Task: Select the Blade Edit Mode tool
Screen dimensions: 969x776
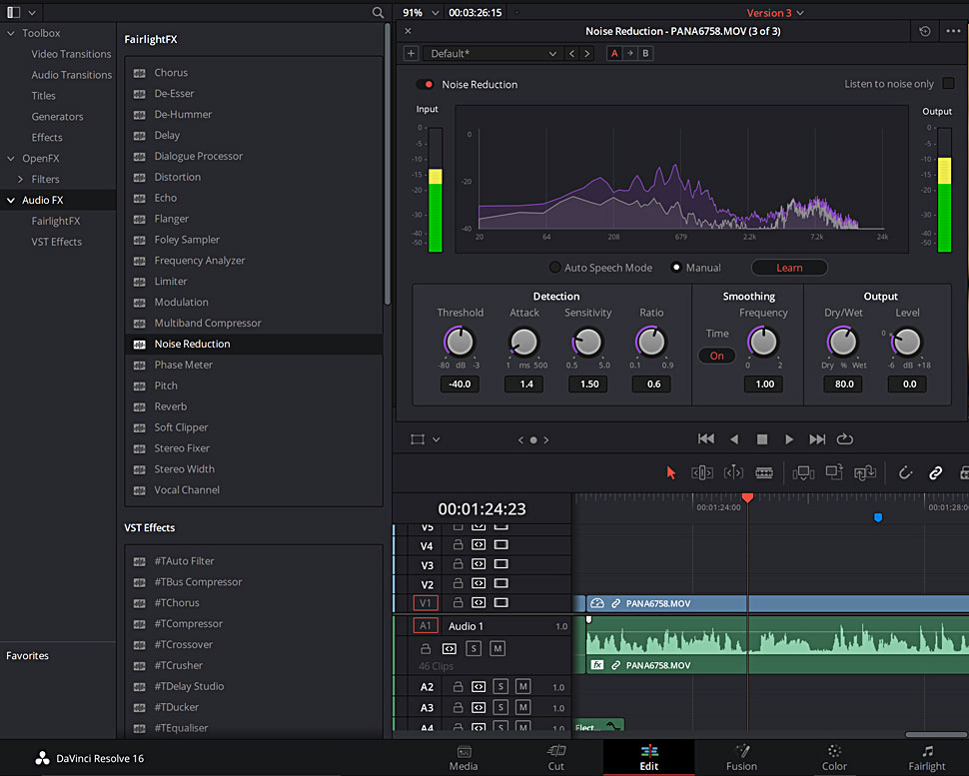Action: [x=764, y=472]
